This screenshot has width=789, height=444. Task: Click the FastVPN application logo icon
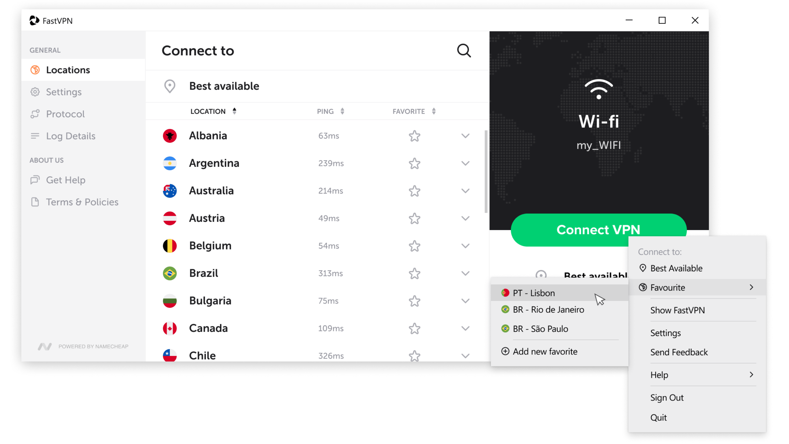click(x=34, y=21)
